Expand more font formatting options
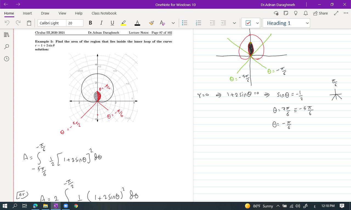 point(173,23)
